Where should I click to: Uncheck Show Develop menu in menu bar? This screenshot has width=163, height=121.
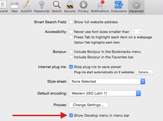(x=71, y=115)
